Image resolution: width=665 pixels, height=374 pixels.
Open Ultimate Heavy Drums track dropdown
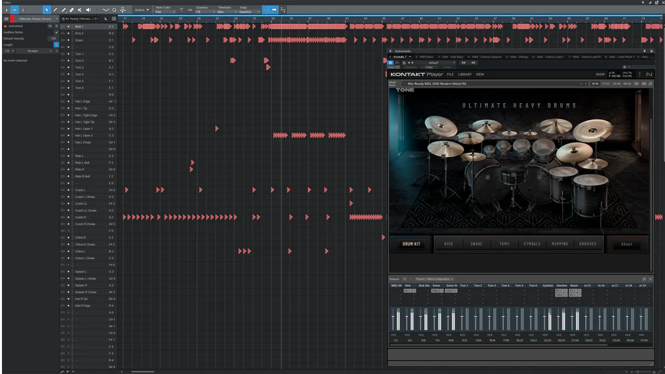click(37, 19)
